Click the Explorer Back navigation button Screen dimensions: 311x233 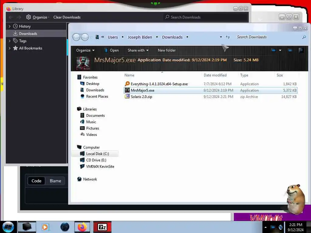point(76,37)
